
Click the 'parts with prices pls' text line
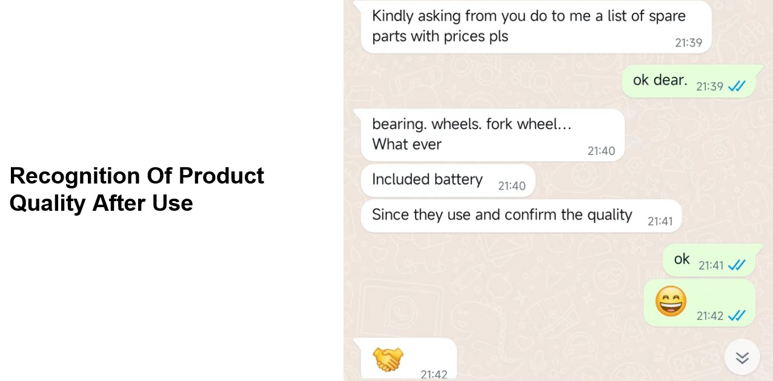click(x=440, y=36)
